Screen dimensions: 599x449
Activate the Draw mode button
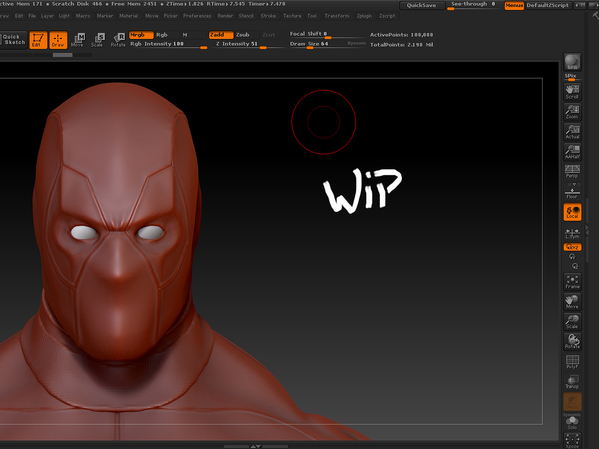click(58, 40)
